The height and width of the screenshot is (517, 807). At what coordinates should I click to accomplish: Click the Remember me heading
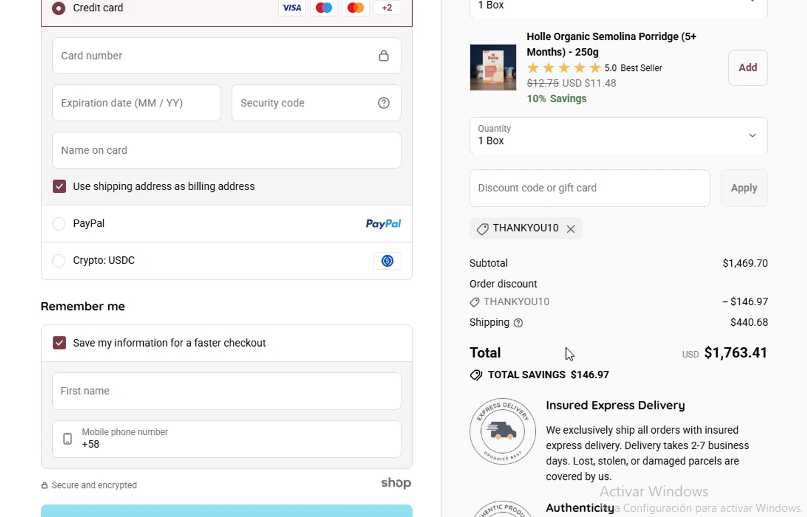tap(83, 306)
